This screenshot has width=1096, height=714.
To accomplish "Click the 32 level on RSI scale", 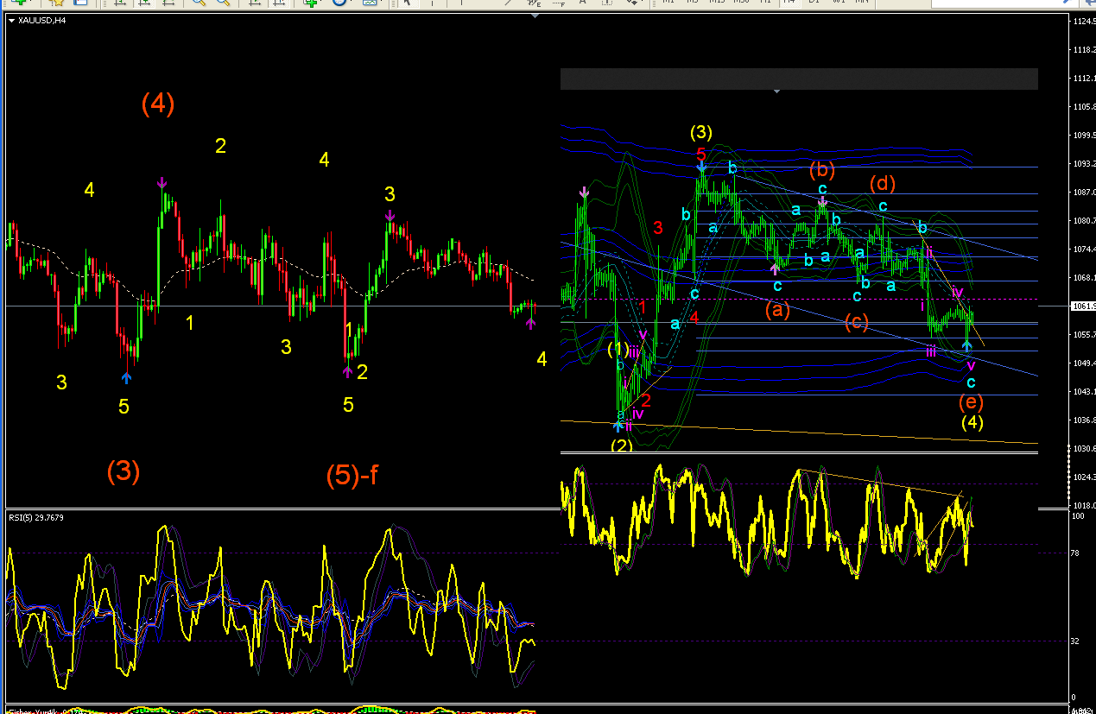I will (1075, 641).
